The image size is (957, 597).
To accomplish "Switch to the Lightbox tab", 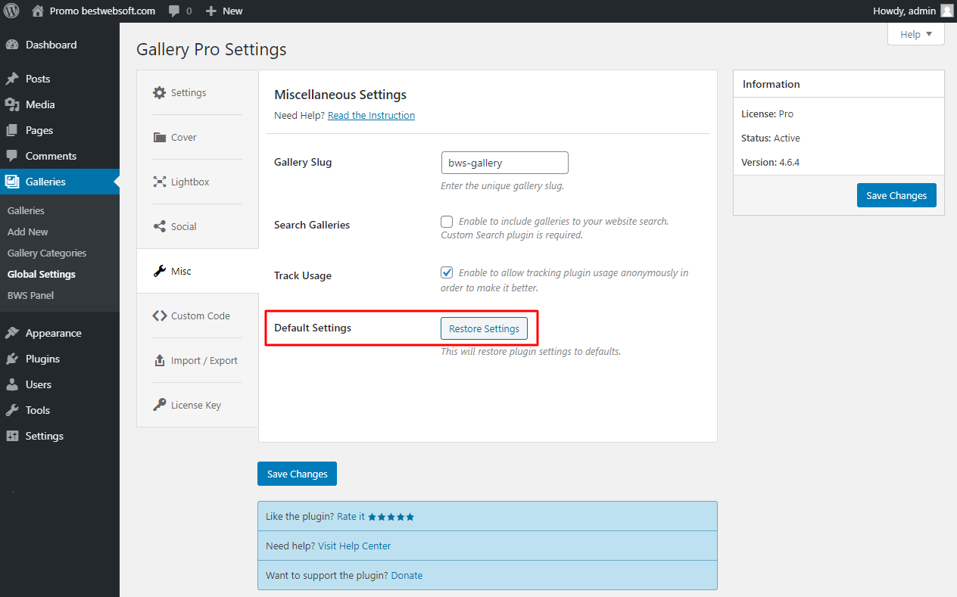I will [197, 182].
